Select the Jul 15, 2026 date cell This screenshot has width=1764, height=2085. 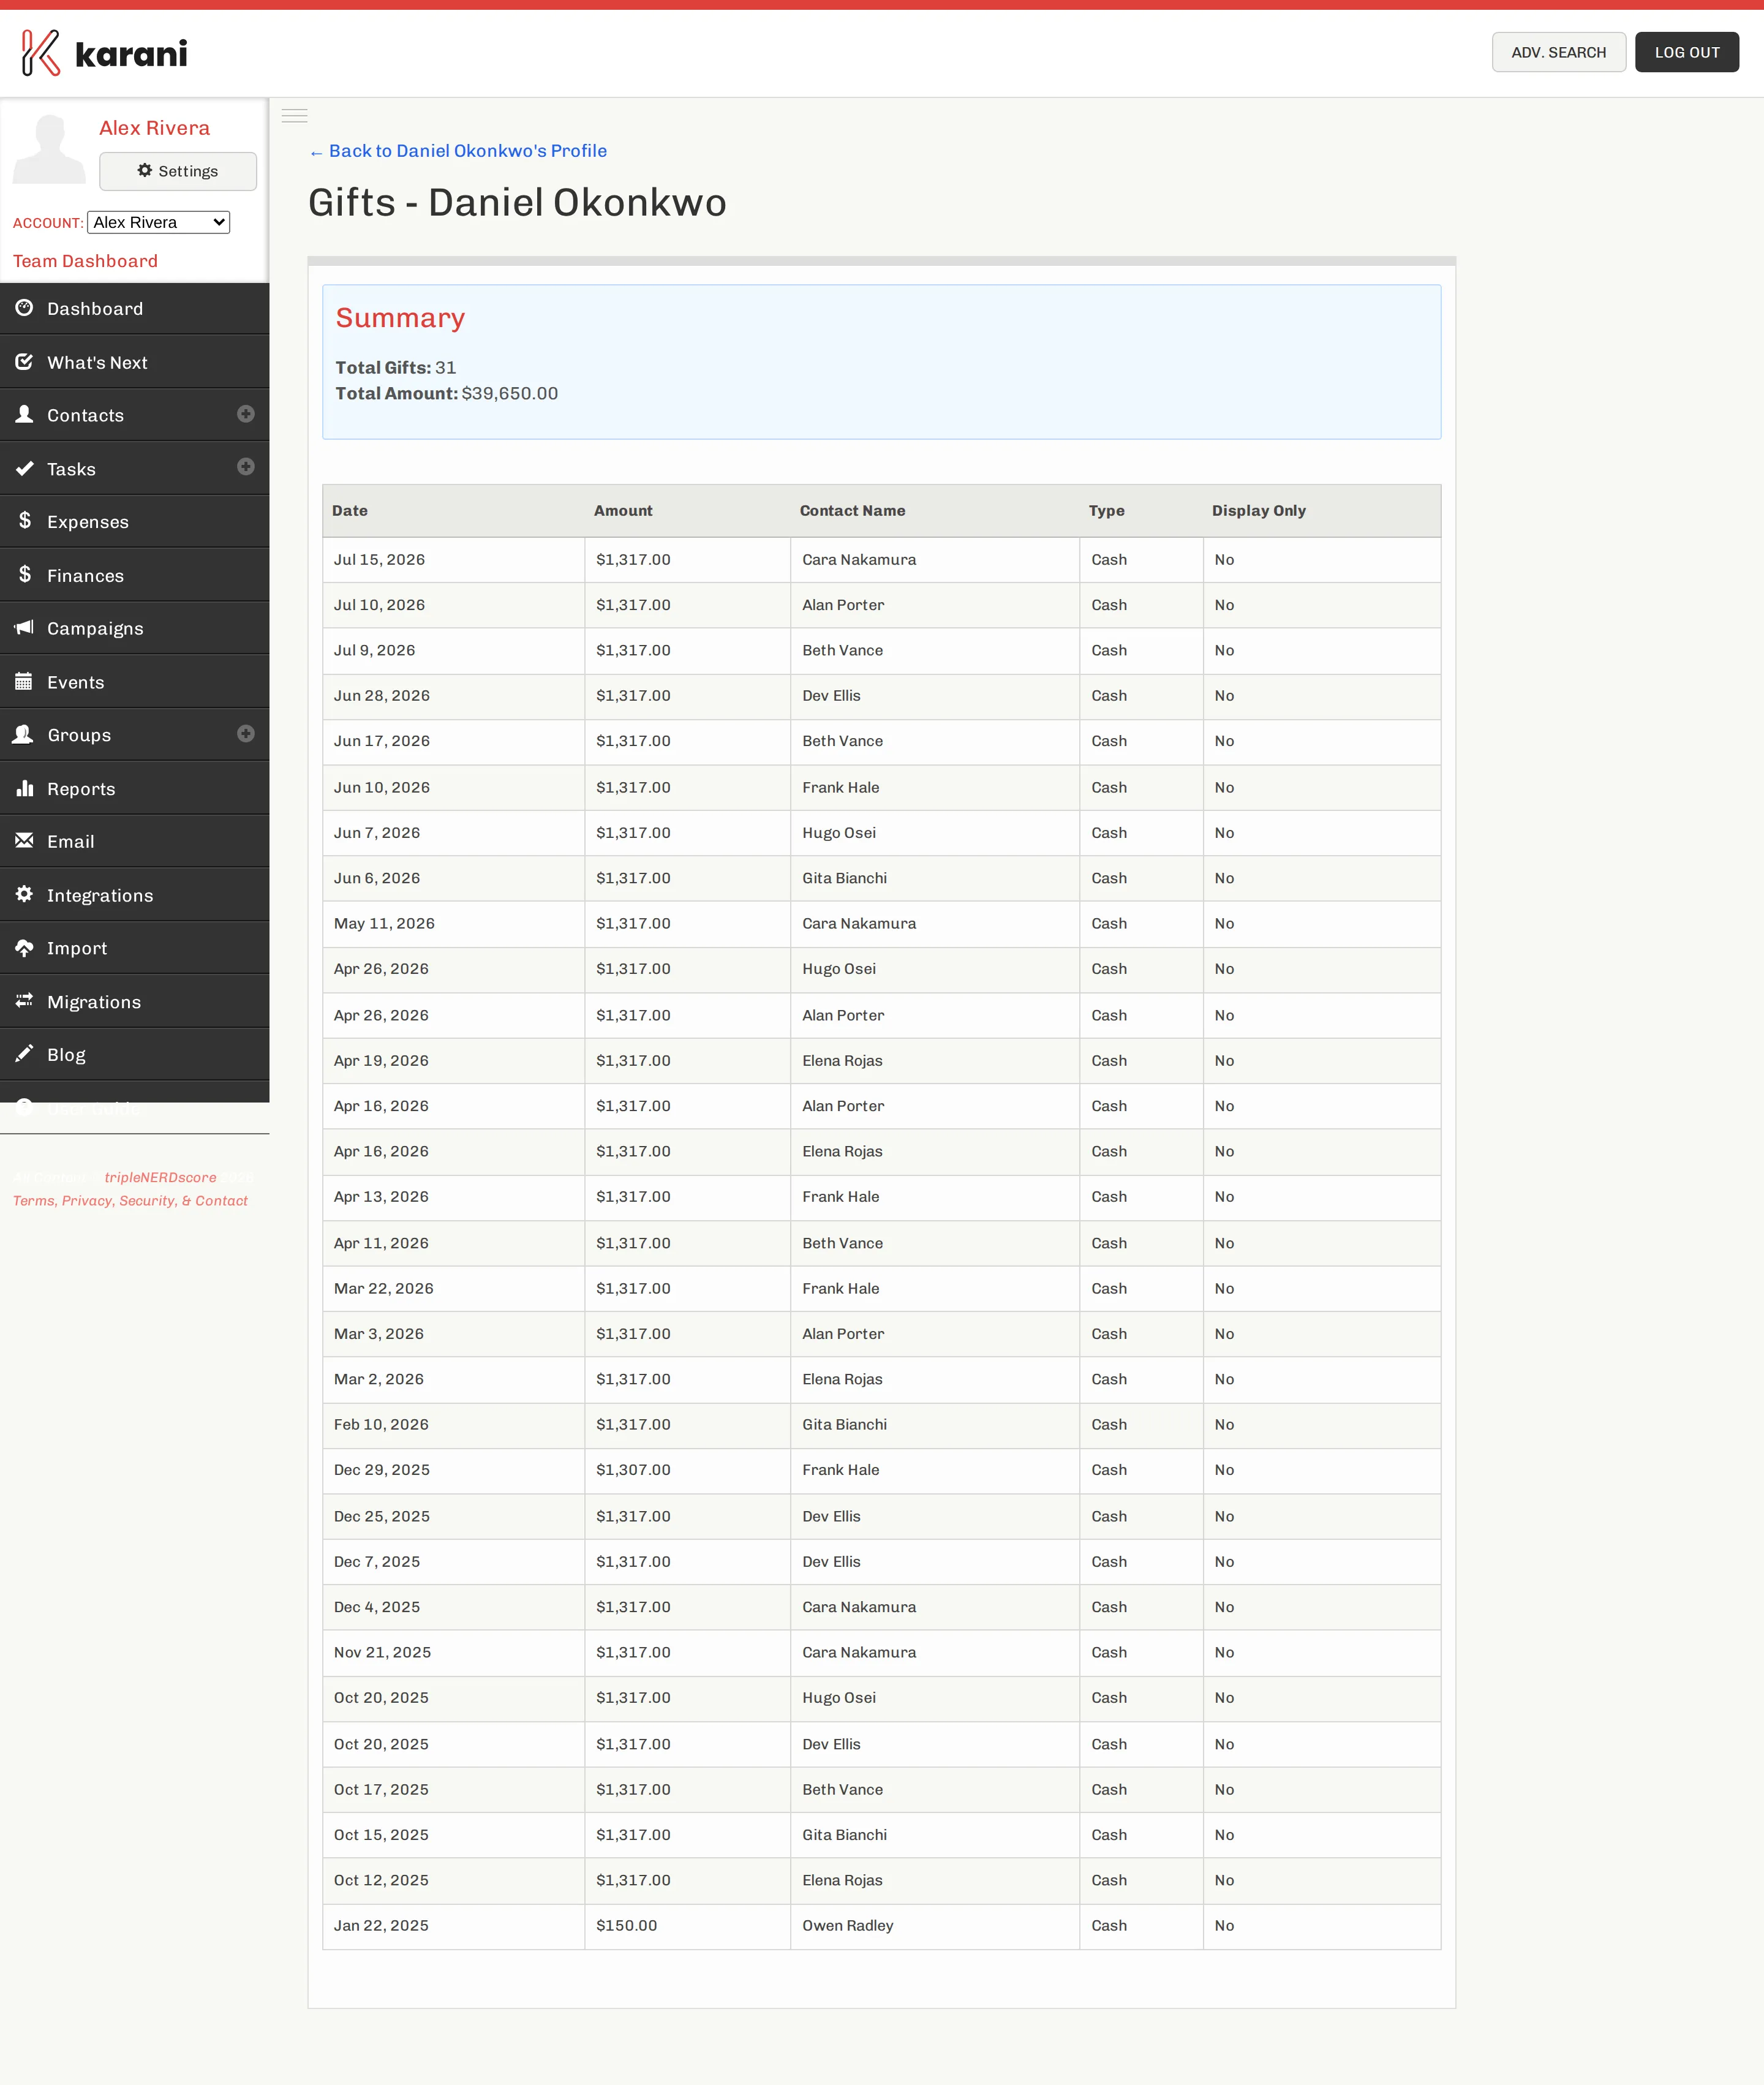453,560
